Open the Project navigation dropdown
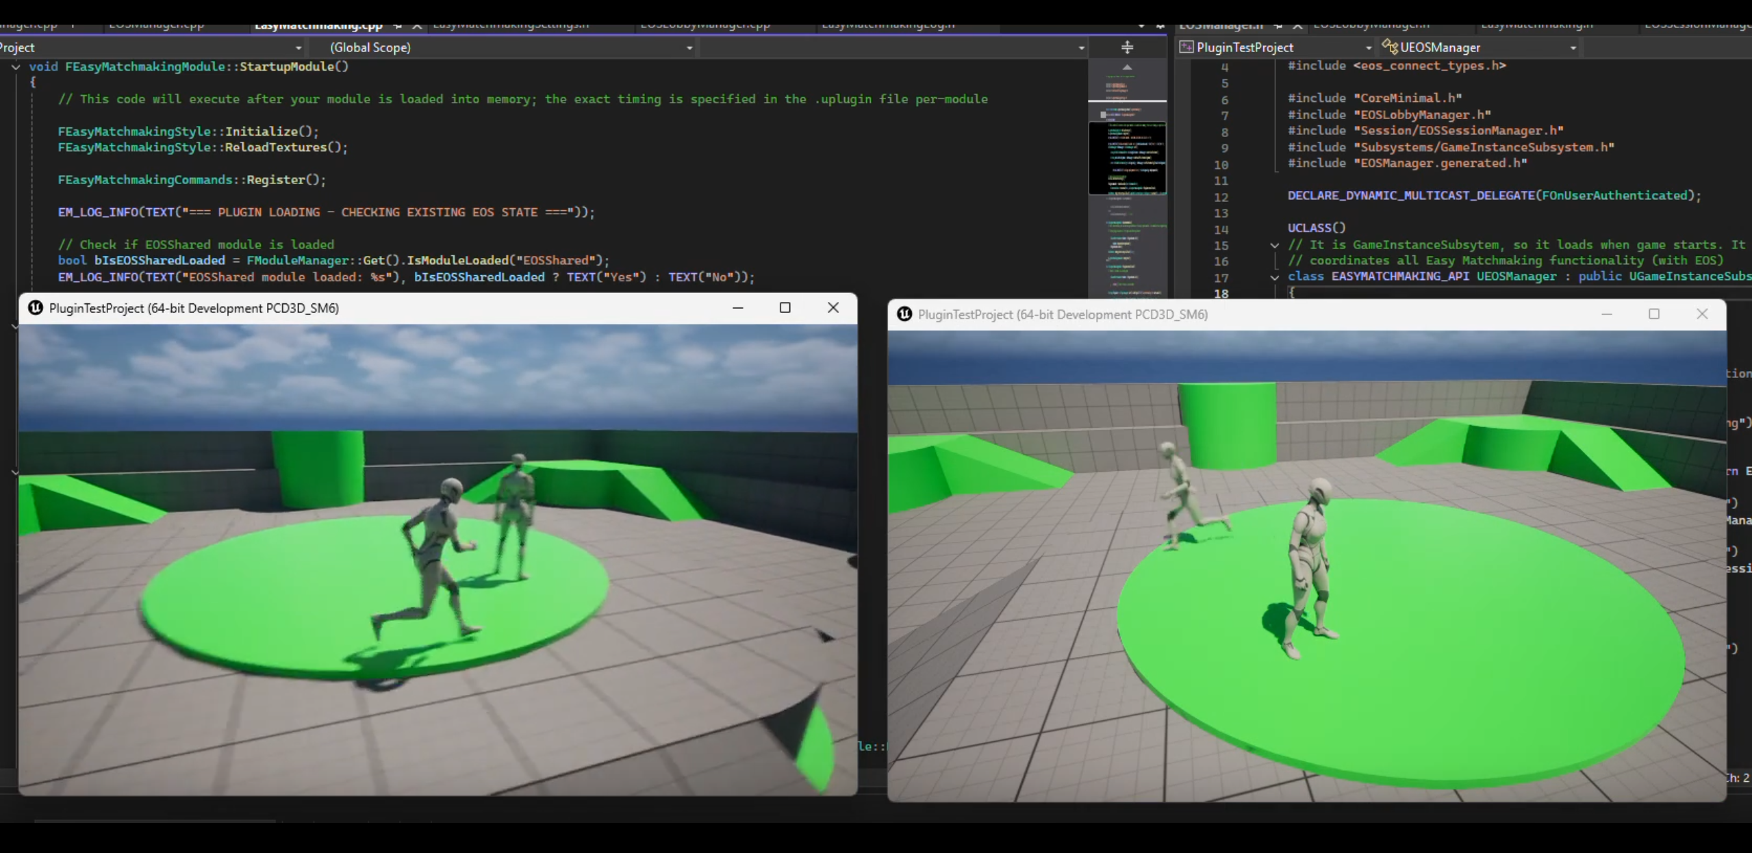1752x853 pixels. coord(298,47)
